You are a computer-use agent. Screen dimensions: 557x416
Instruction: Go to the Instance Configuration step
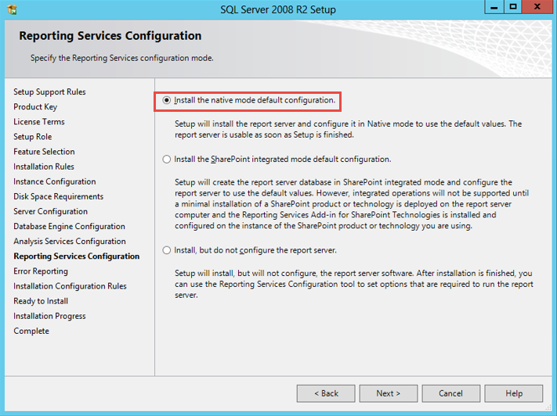(55, 181)
